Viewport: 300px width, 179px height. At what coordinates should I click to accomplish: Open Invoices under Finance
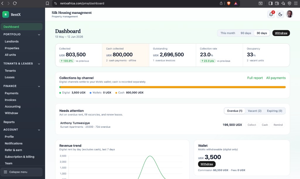[x=11, y=100]
